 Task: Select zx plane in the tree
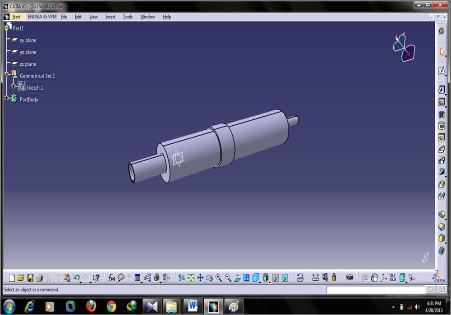pos(28,64)
